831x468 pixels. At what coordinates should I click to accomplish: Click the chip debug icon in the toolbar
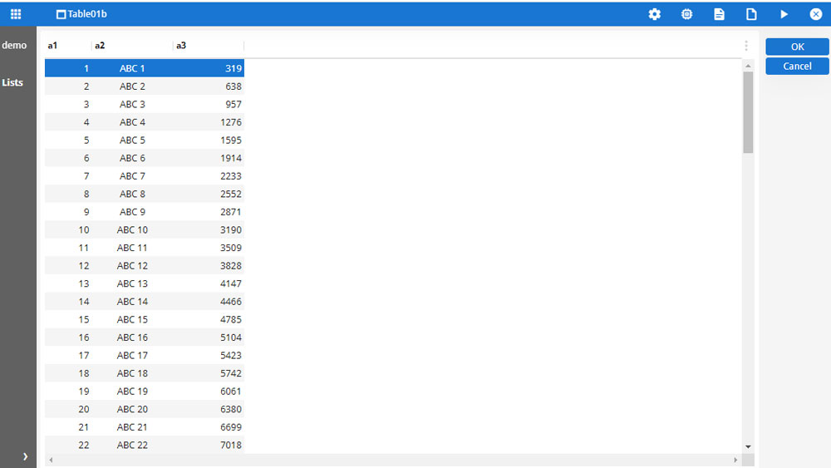pos(687,14)
